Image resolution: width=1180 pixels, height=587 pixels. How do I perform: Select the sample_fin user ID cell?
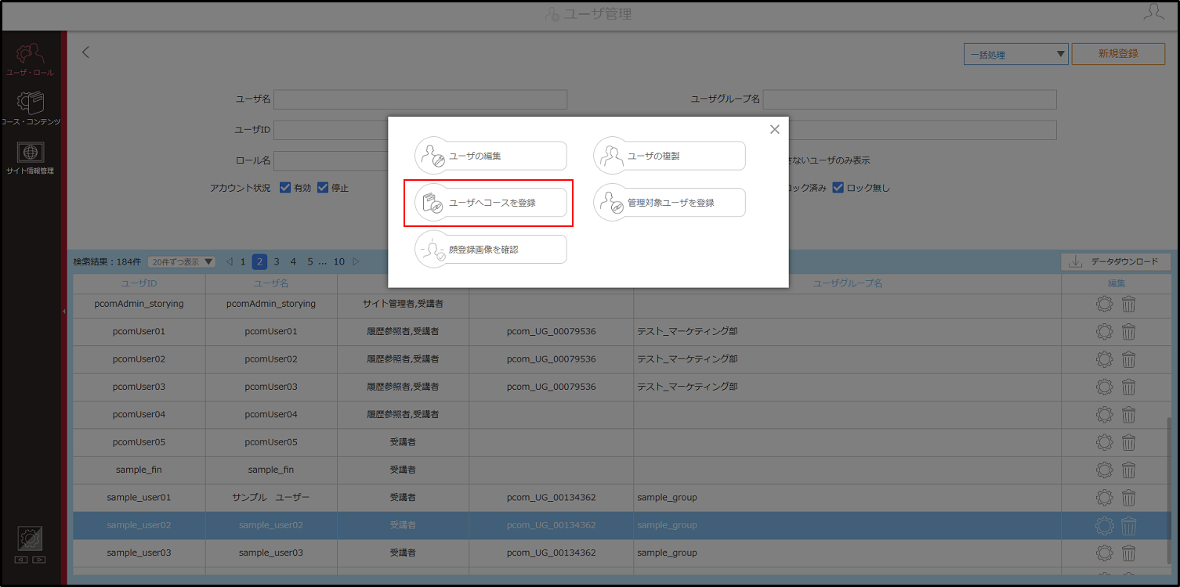click(139, 470)
